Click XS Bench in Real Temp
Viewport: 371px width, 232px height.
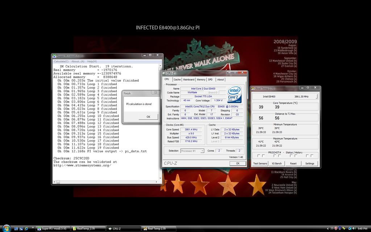coord(276,163)
